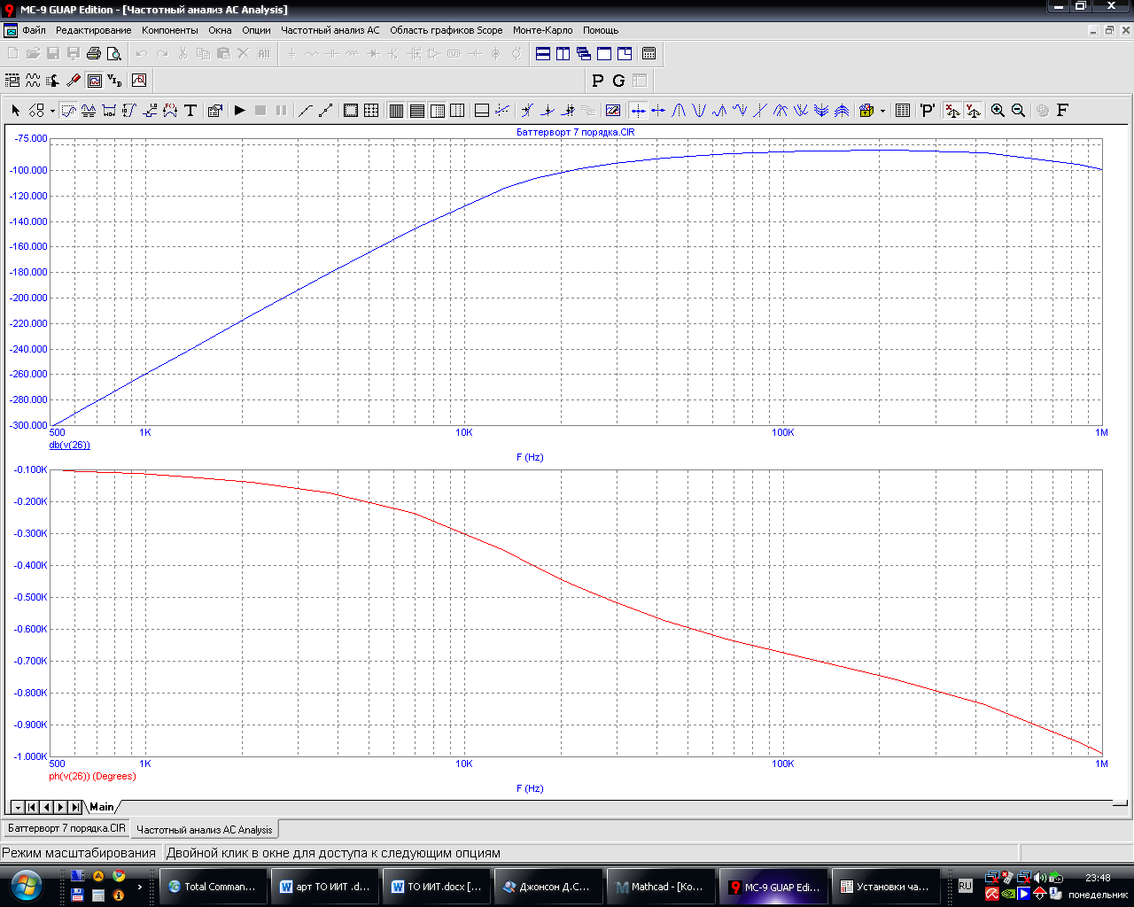Image resolution: width=1134 pixels, height=907 pixels.
Task: Select the Peak cursor function icon
Action: tap(679, 110)
